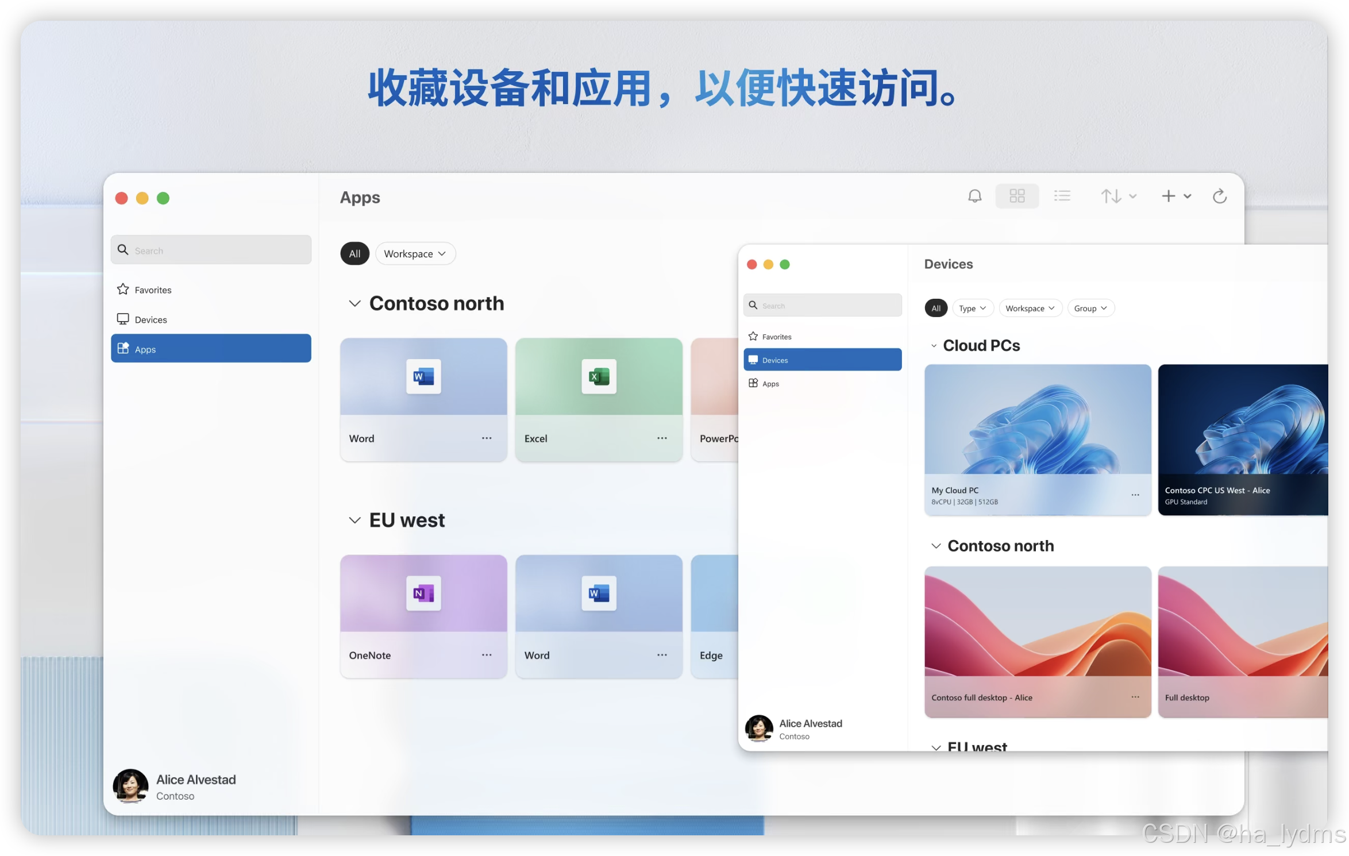Select the All filter in Devices window
This screenshot has width=1349, height=856.
[936, 309]
